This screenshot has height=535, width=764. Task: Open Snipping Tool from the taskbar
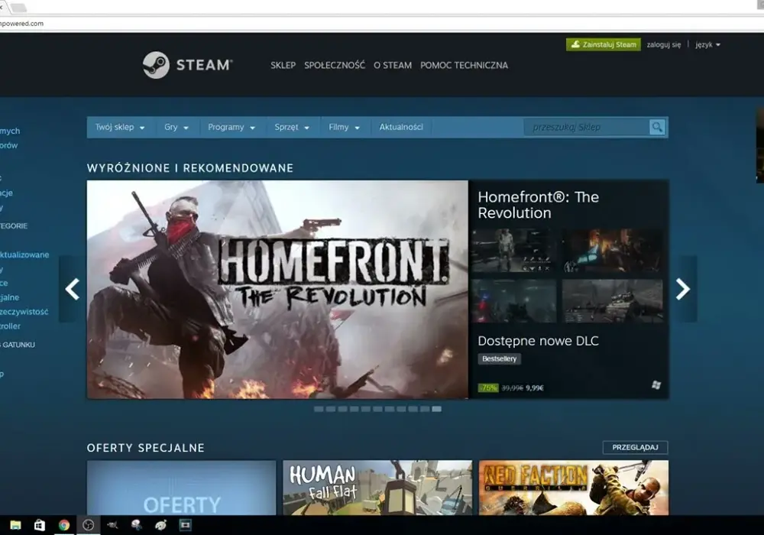coord(137,525)
